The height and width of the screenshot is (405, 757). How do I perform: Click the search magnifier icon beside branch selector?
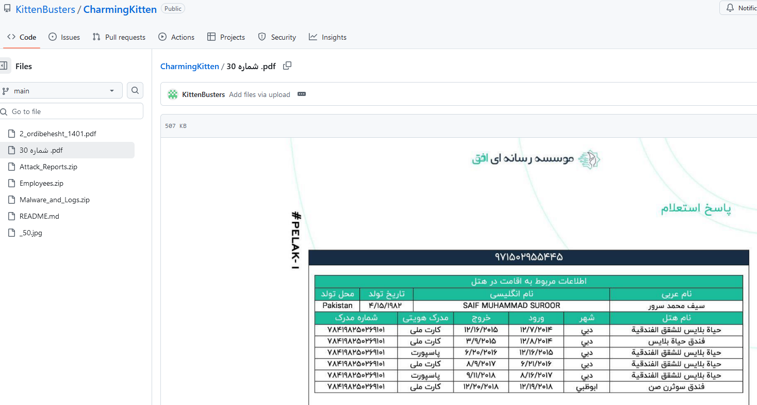tap(135, 90)
